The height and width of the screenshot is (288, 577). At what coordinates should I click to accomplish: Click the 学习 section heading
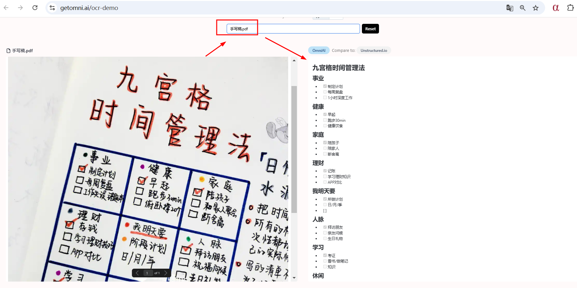point(318,247)
